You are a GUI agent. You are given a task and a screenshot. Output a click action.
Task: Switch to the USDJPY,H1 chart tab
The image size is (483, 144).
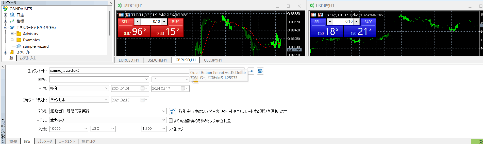pos(213,60)
